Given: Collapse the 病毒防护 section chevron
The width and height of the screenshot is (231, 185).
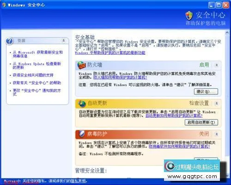Looking at the screenshot, I should click(217, 134).
